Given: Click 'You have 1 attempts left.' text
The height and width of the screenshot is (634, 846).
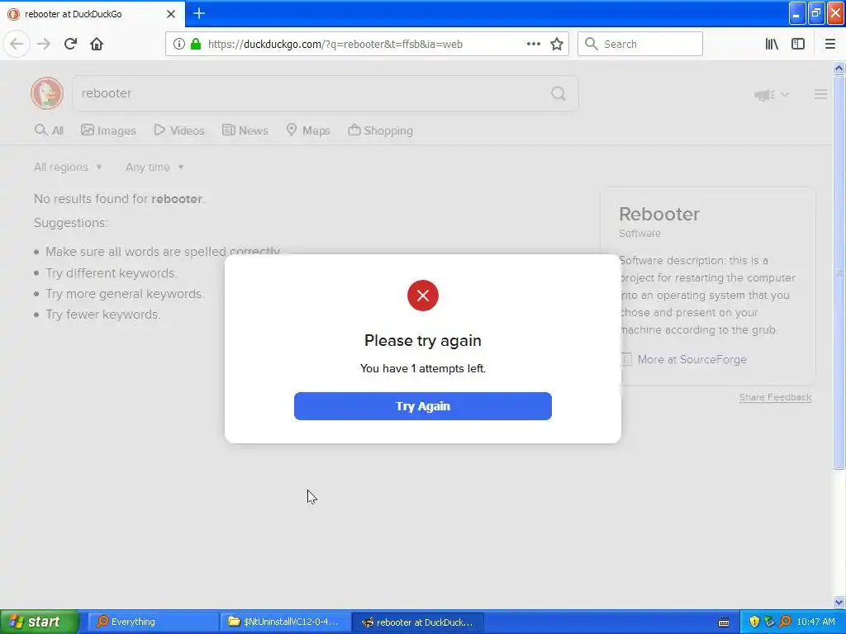Looking at the screenshot, I should point(422,368).
